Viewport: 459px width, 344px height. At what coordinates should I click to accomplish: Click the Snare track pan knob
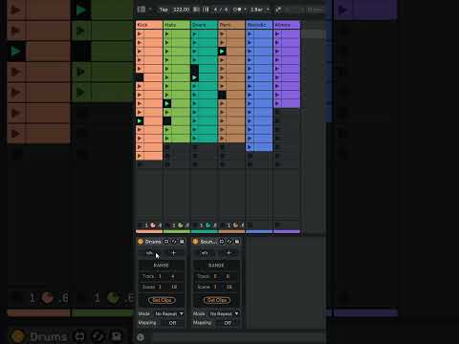(x=208, y=226)
